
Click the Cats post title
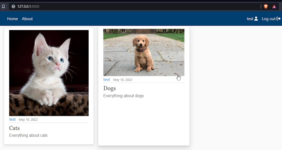pos(14,128)
